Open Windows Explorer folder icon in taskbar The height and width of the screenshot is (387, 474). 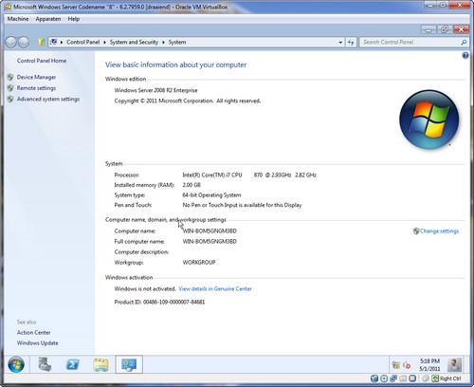click(x=100, y=364)
